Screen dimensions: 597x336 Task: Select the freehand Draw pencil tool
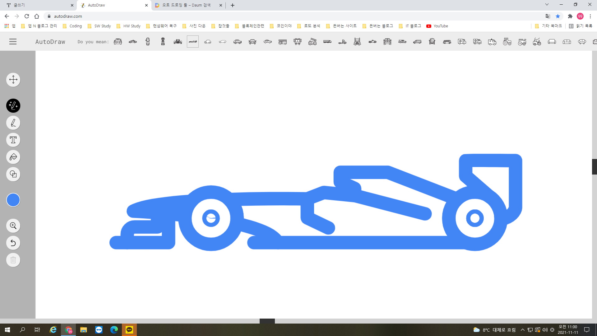(x=13, y=123)
